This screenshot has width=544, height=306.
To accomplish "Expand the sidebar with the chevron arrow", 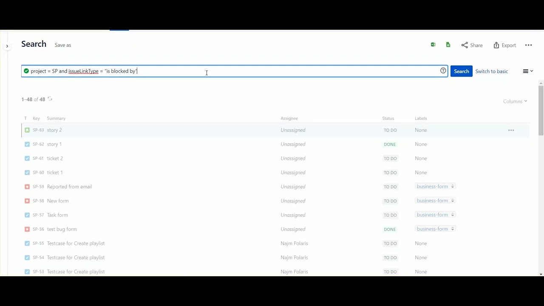I will pos(7,46).
